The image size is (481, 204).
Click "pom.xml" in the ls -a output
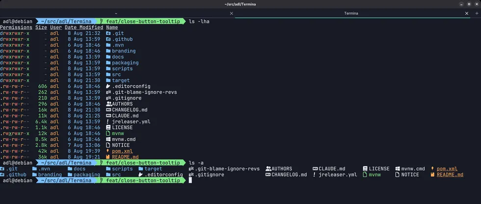(x=447, y=169)
